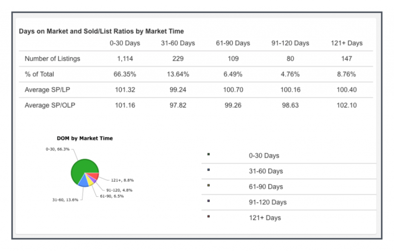Click the green 0-30 Days legend swatch
This screenshot has width=394, height=251.
208,154
